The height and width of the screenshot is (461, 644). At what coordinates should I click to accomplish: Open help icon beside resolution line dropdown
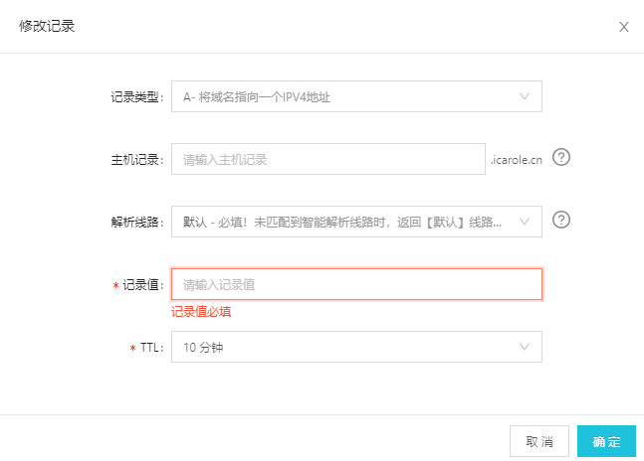(x=561, y=220)
